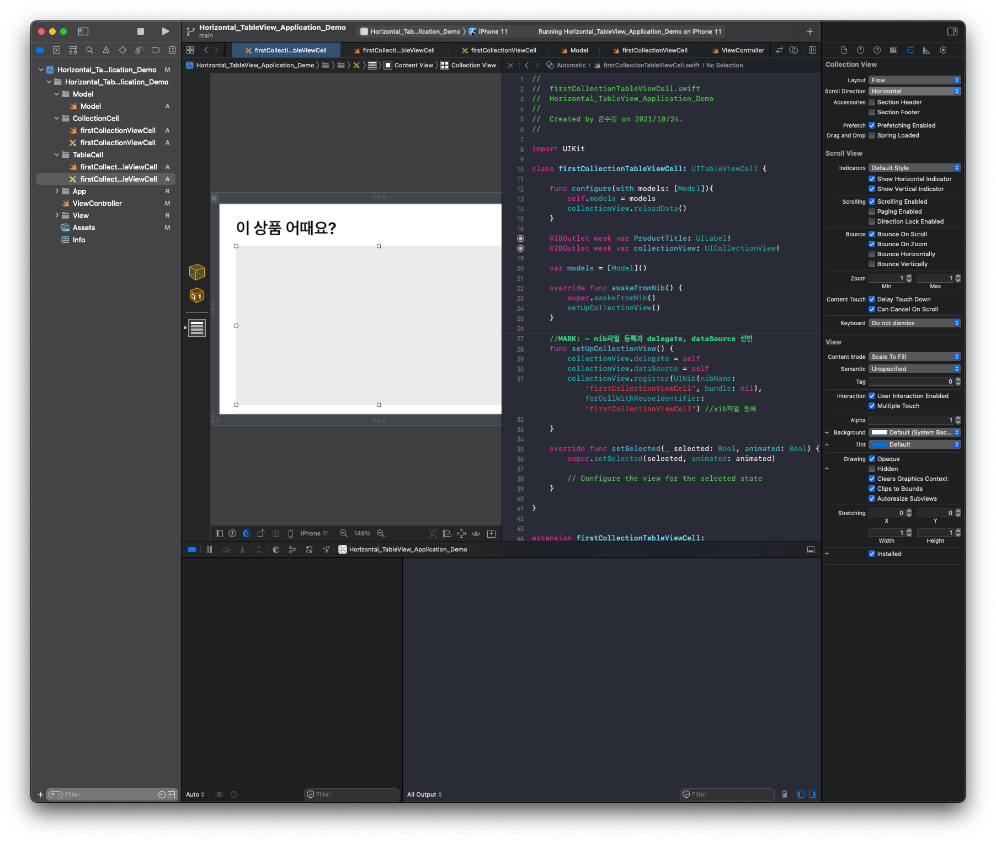The image size is (996, 843).
Task: Switch to the Model editor tab
Action: click(574, 50)
